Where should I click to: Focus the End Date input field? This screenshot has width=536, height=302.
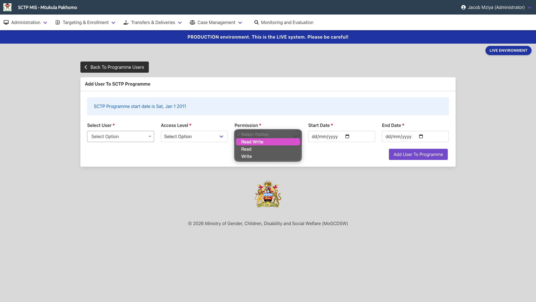[415, 136]
